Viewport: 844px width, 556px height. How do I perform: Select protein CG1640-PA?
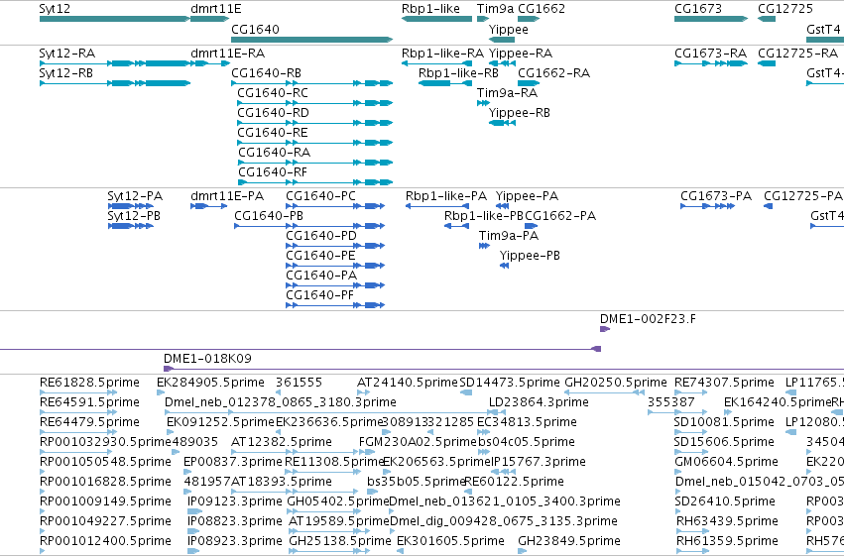[x=335, y=285]
